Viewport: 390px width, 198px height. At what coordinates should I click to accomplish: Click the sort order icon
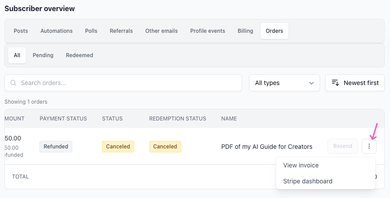pos(335,83)
